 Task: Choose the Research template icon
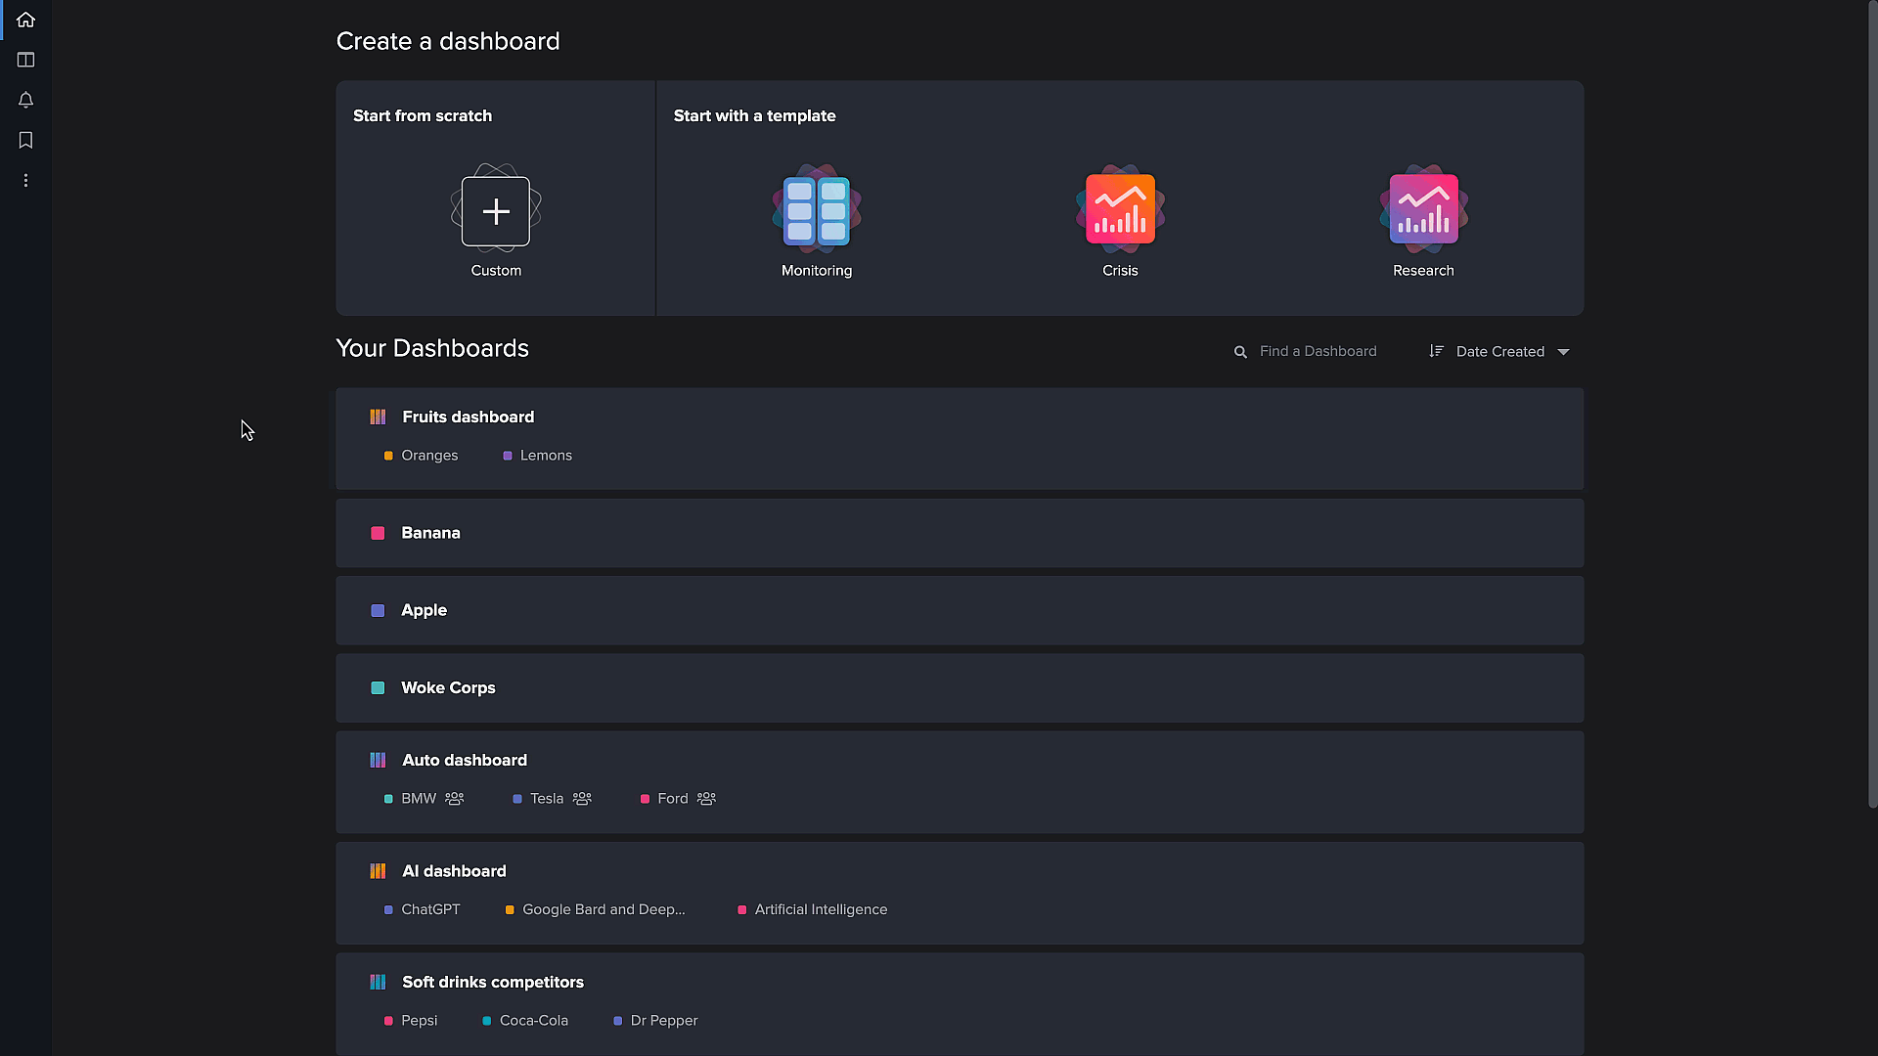1423,209
